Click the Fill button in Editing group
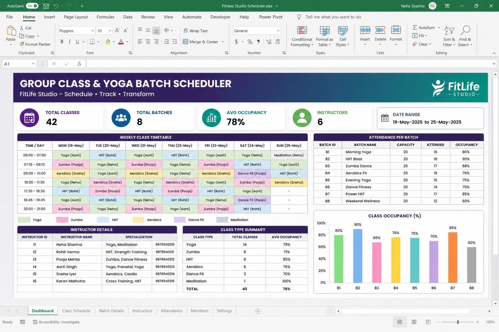This screenshot has height=332, width=499. (x=419, y=36)
